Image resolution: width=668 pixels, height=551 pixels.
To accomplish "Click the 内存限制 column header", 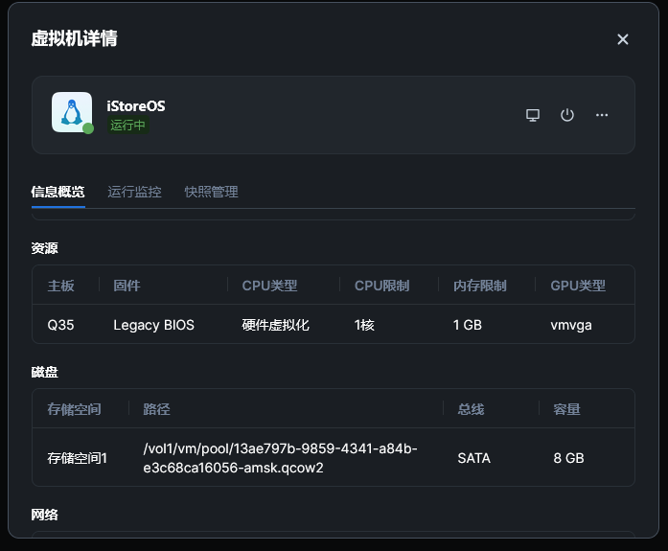I will point(479,286).
